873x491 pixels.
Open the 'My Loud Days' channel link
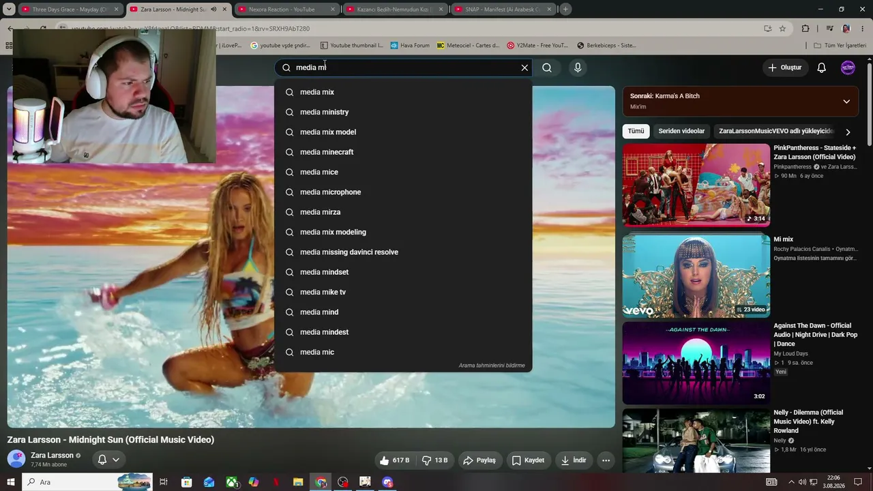tap(790, 354)
